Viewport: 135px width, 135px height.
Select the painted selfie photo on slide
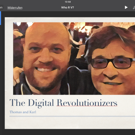[x=74, y=59]
